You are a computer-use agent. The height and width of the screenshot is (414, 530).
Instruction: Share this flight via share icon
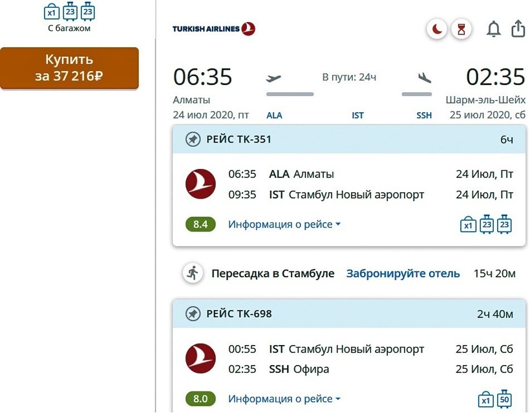(x=518, y=29)
